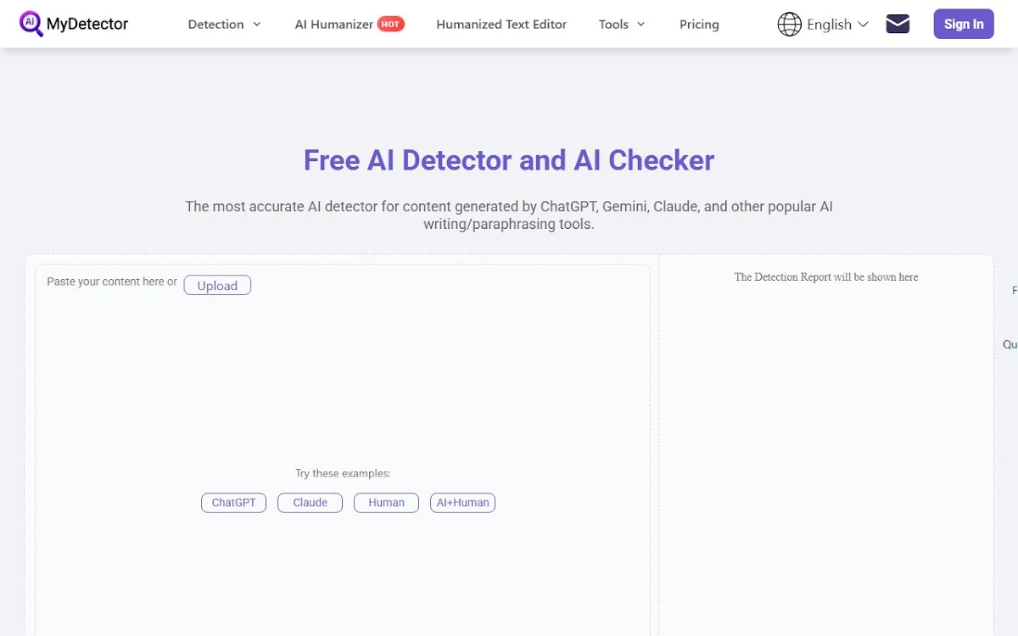Screen dimensions: 1018x636
Task: Click the MyDetector magnifier logo icon
Action: pos(31,24)
